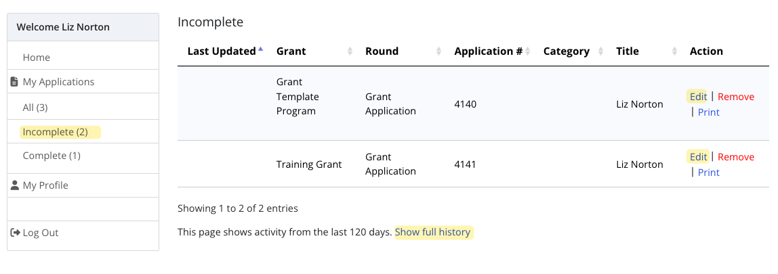The width and height of the screenshot is (778, 274).
Task: Remove the Grant Template Program application
Action: coord(736,97)
